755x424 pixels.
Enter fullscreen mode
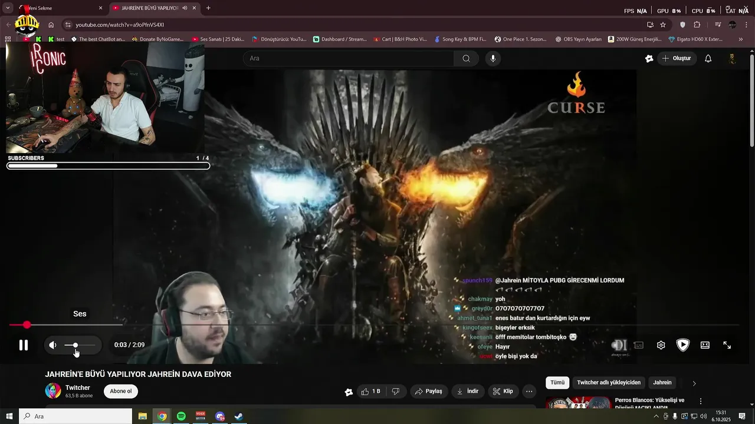pos(727,345)
